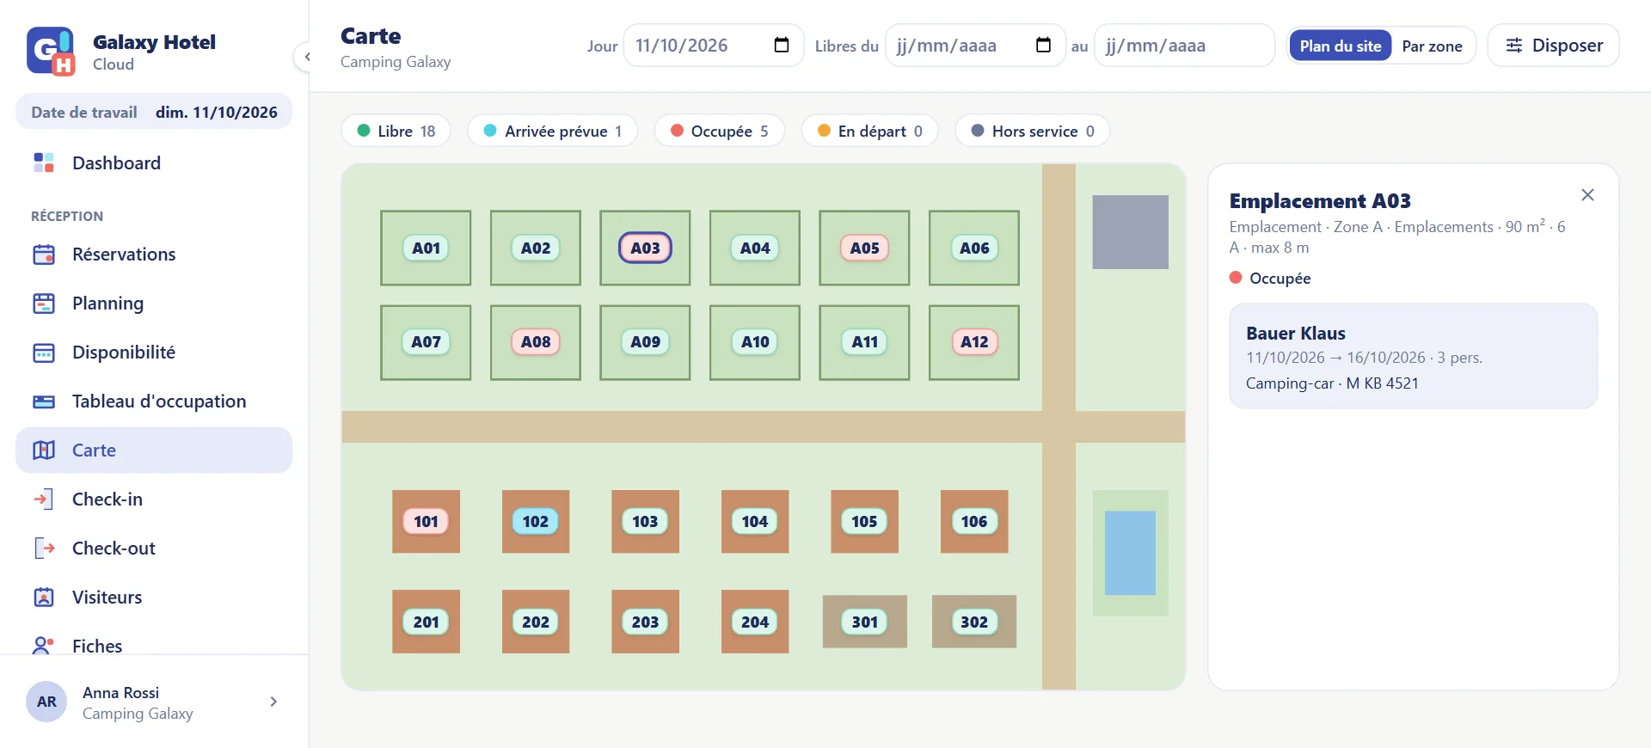This screenshot has height=748, width=1651.
Task: Click the Tableau d'occupation icon
Action: coord(44,402)
